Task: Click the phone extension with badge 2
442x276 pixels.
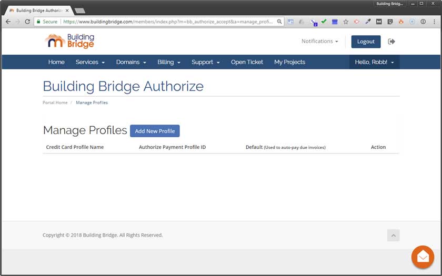Action: [314, 22]
